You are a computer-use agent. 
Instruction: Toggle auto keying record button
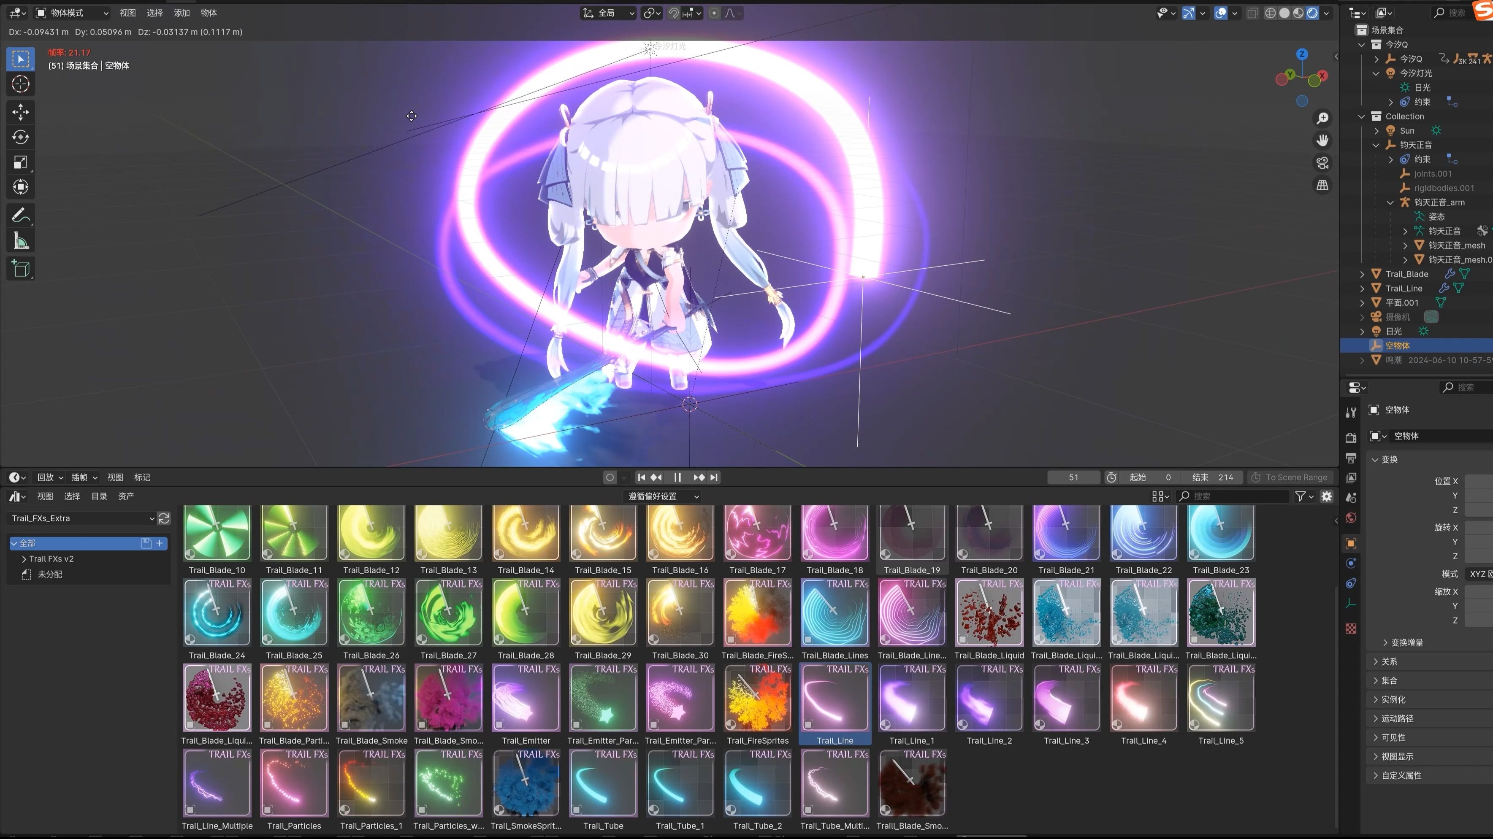pos(610,477)
